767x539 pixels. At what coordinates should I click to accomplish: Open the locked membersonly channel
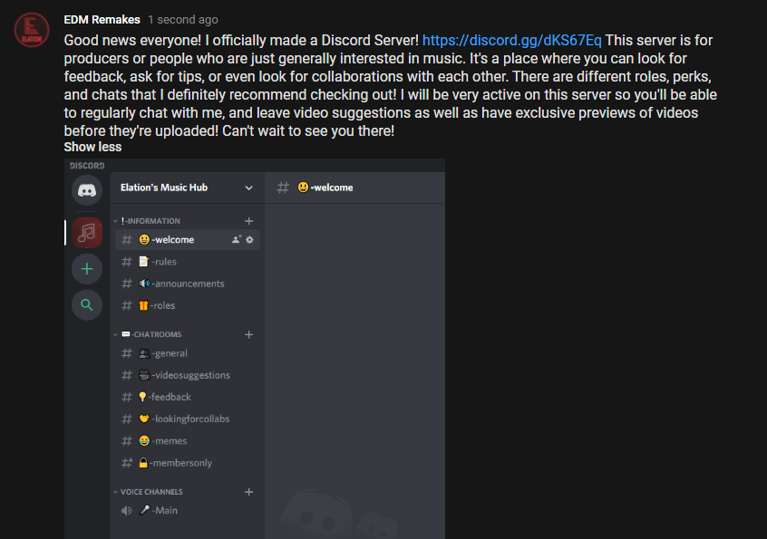pyautogui.click(x=188, y=463)
